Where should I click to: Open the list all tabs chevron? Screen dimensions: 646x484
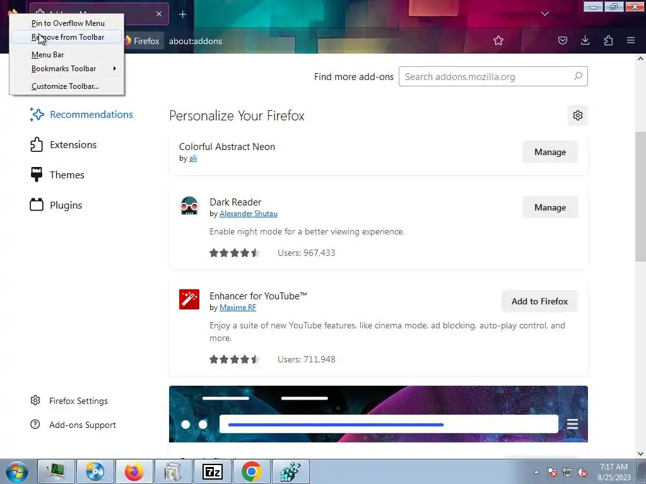tap(545, 14)
